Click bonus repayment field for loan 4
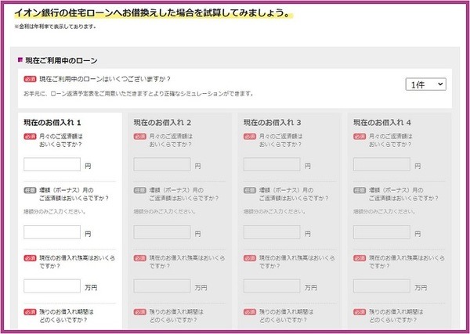The width and height of the screenshot is (470, 334). tap(382, 232)
